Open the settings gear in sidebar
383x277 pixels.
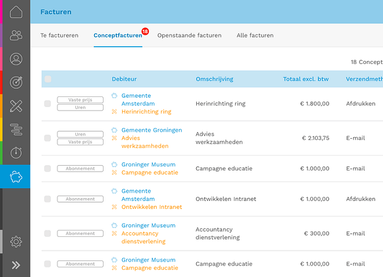pos(16,242)
